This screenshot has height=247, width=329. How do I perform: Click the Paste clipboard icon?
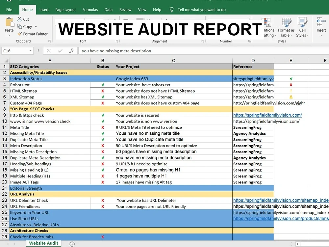click(9, 22)
